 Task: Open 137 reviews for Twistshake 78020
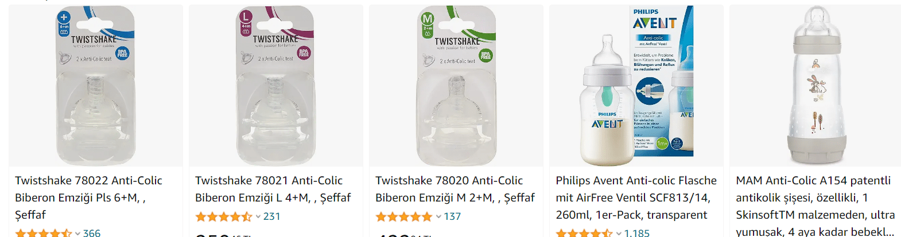[452, 216]
